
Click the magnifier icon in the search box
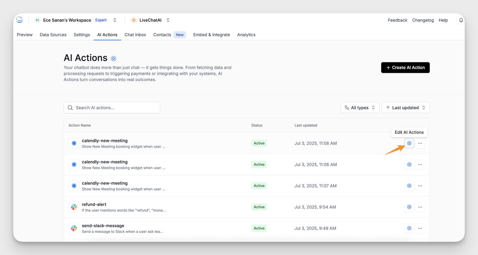point(70,108)
